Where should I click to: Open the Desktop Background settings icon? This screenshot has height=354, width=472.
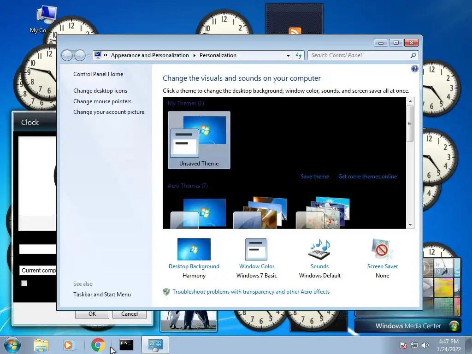(x=194, y=249)
